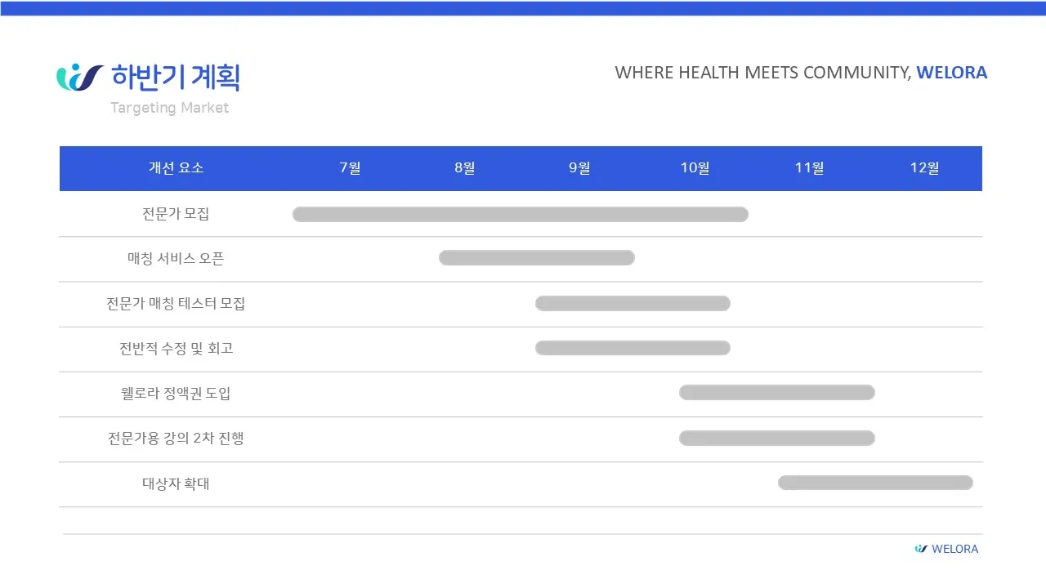Click the 전문가 매칭 테스터 모집 bar

coord(633,304)
